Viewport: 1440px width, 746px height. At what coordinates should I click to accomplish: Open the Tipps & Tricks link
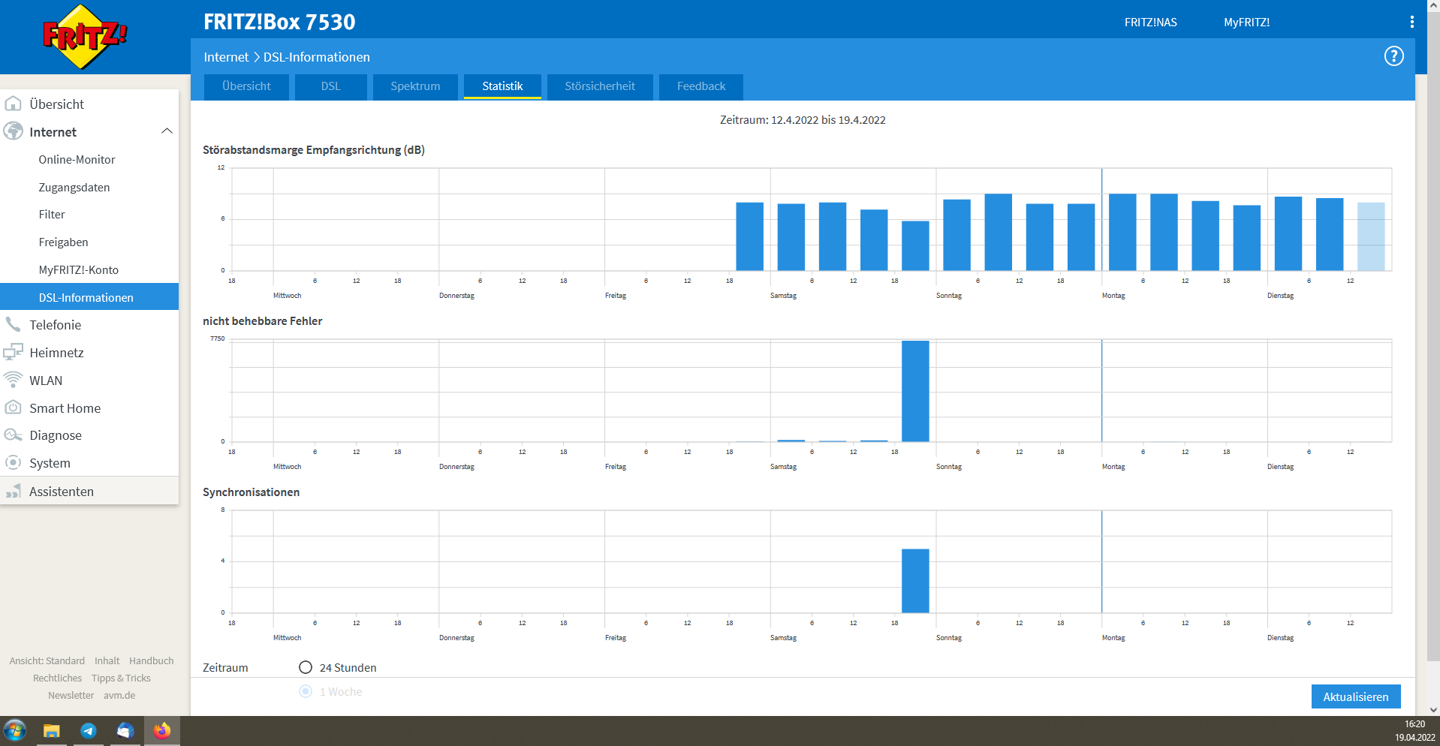121,678
